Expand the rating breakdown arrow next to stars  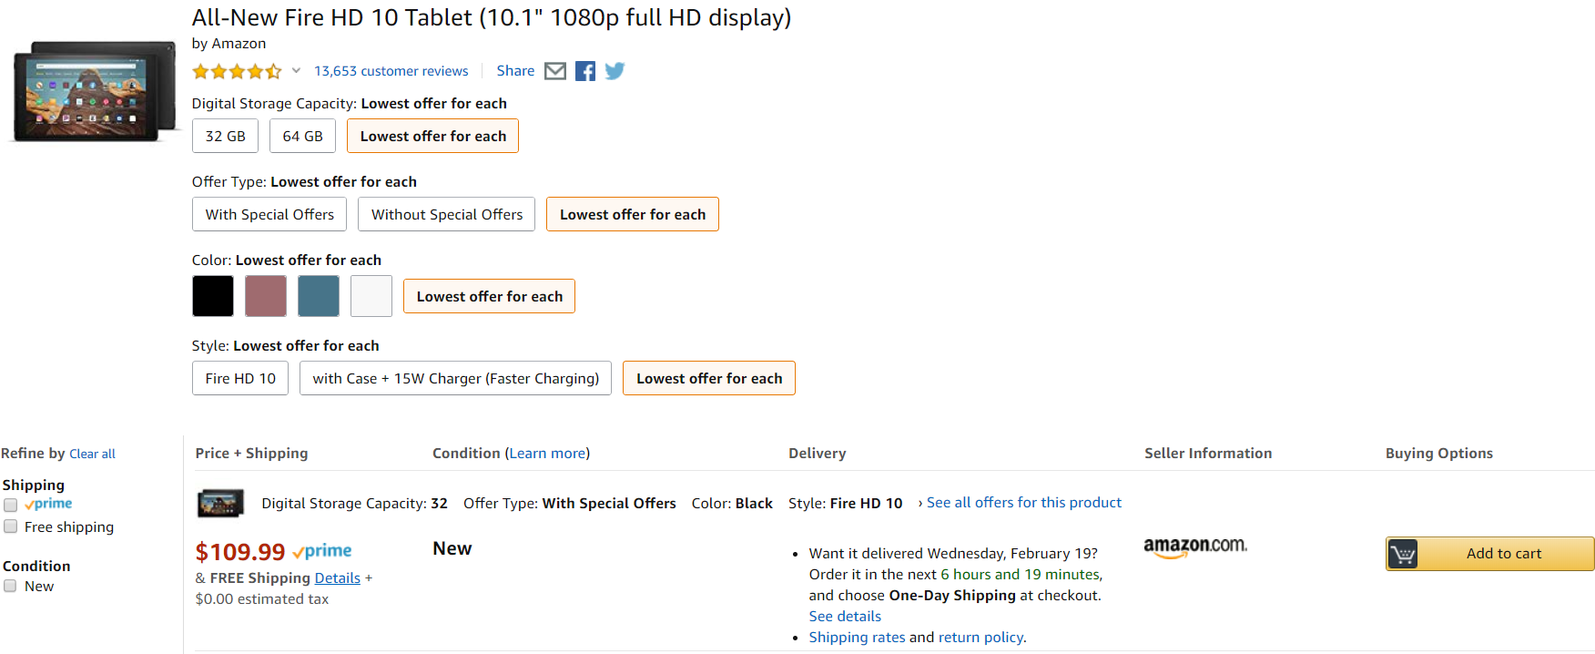pos(296,70)
